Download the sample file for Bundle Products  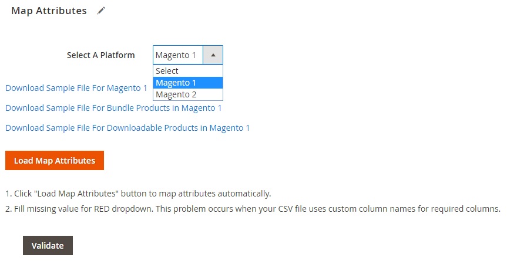tap(113, 108)
